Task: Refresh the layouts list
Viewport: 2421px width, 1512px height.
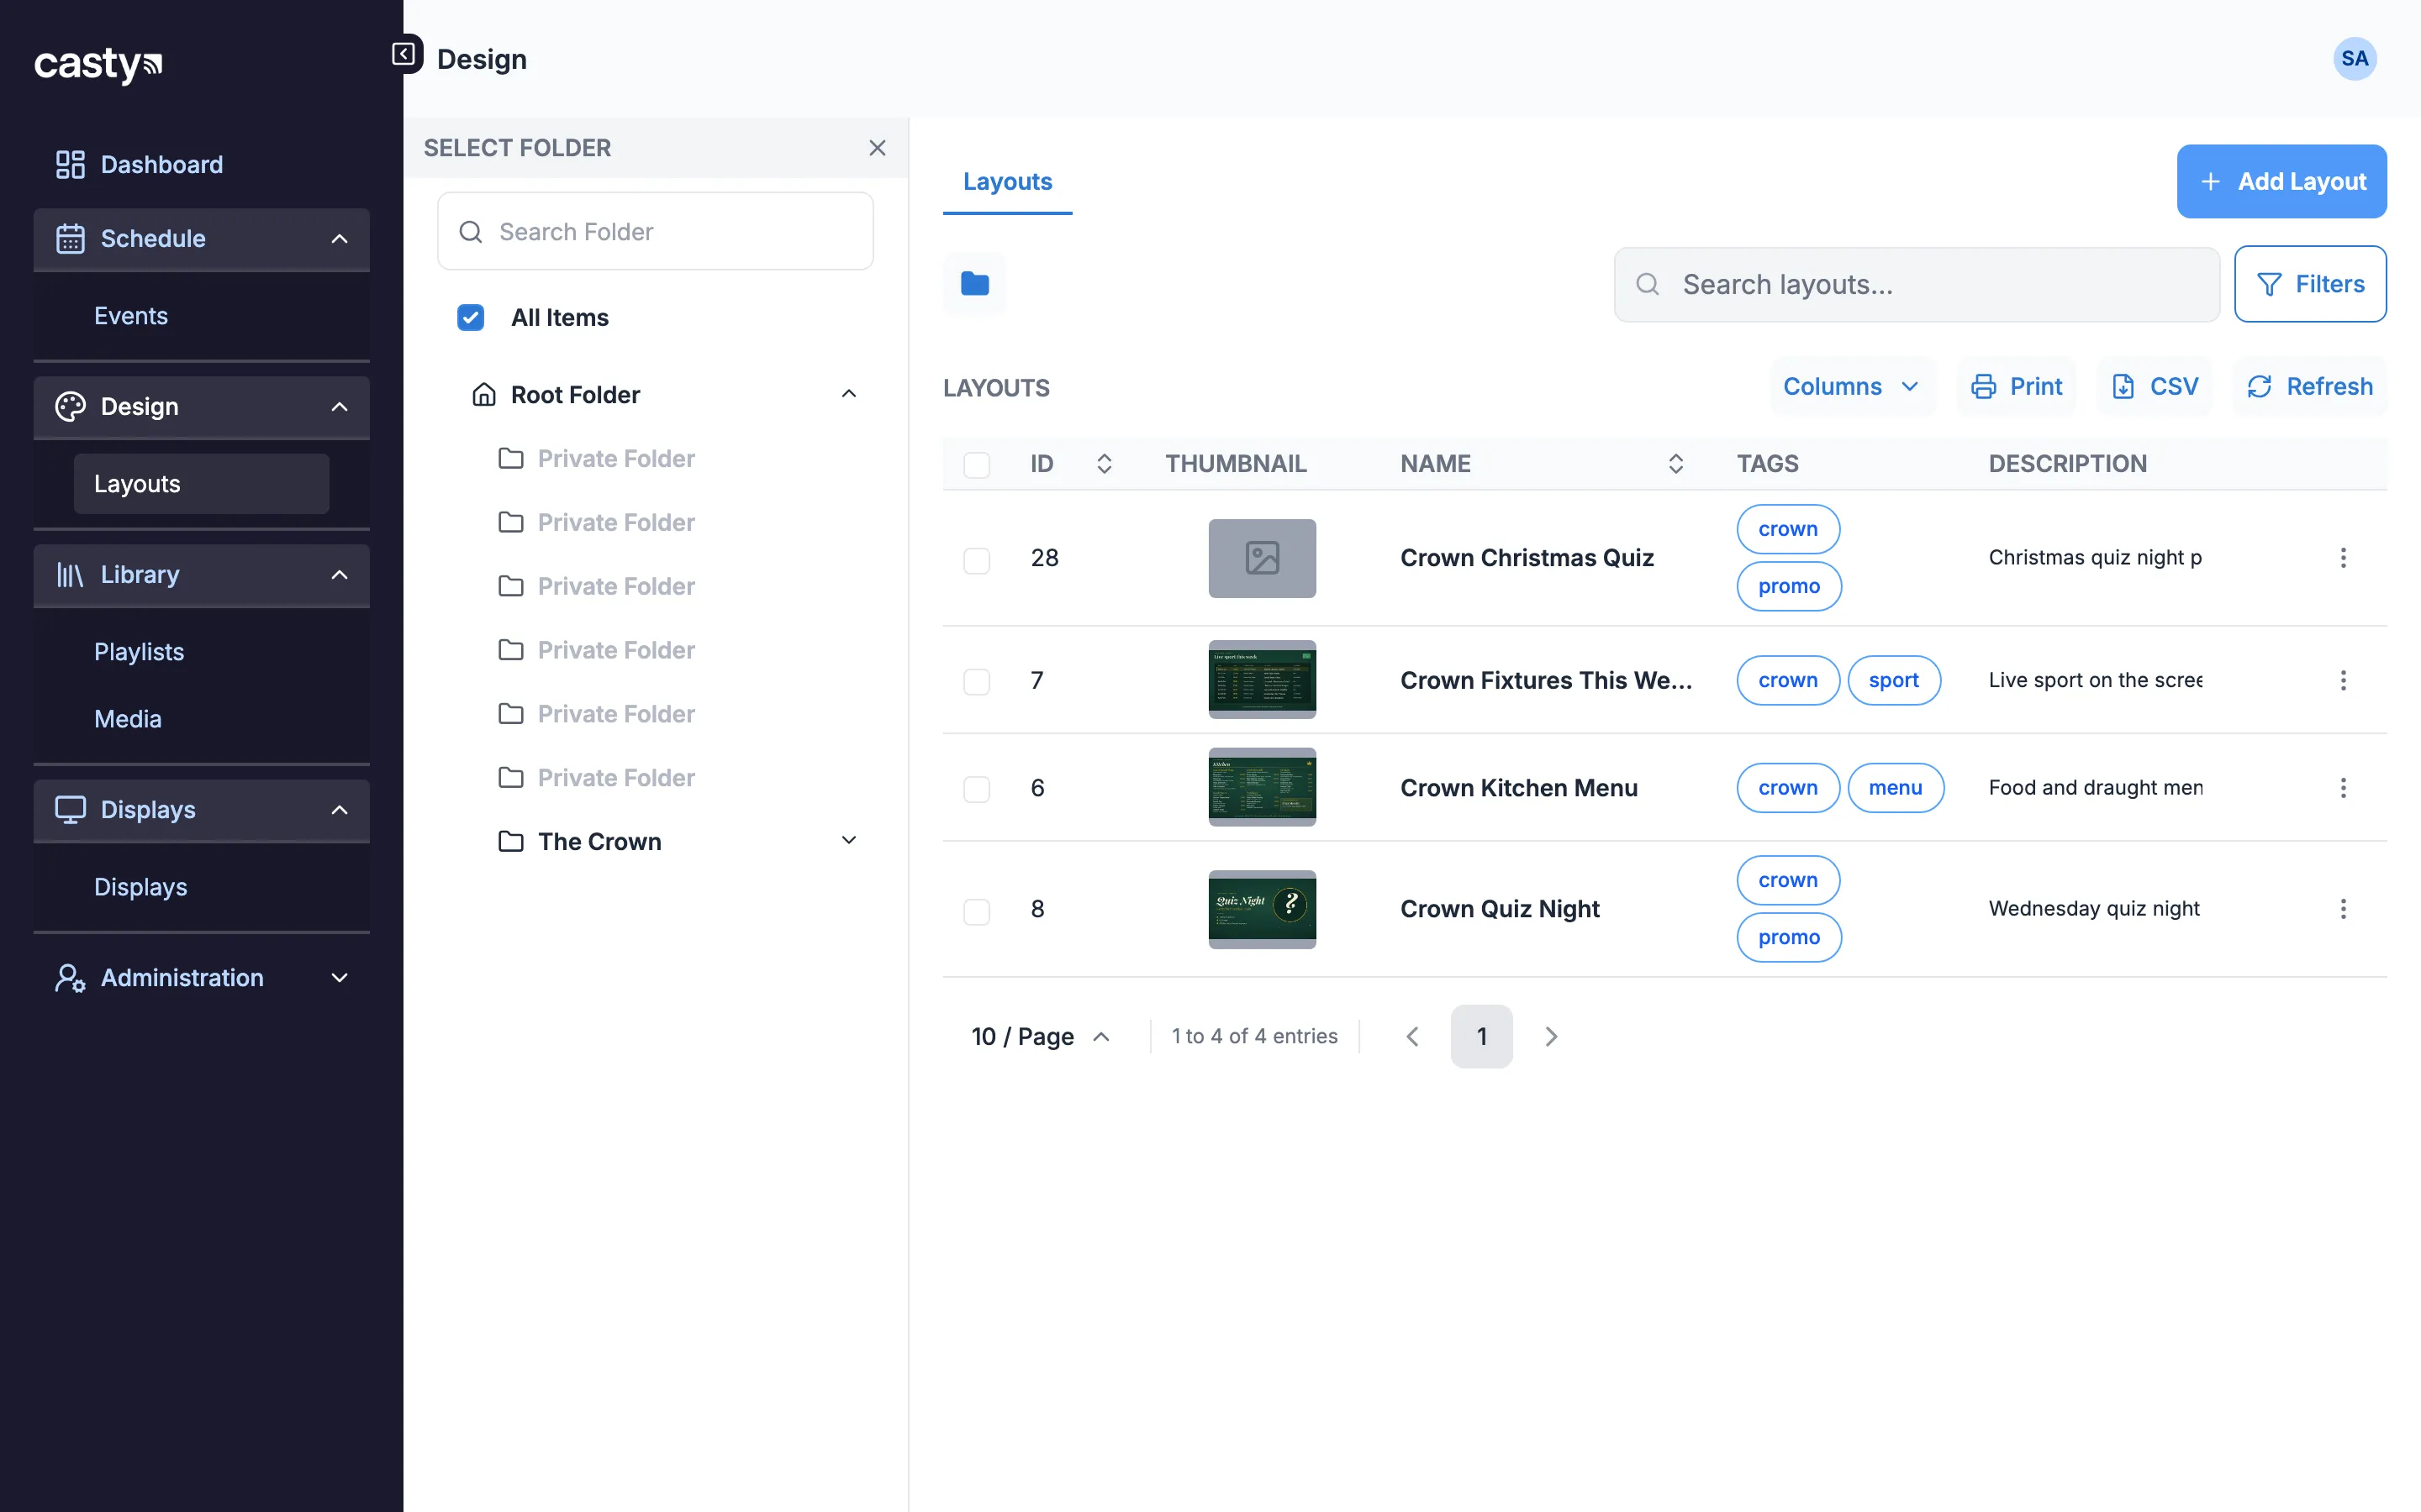Action: [2310, 387]
